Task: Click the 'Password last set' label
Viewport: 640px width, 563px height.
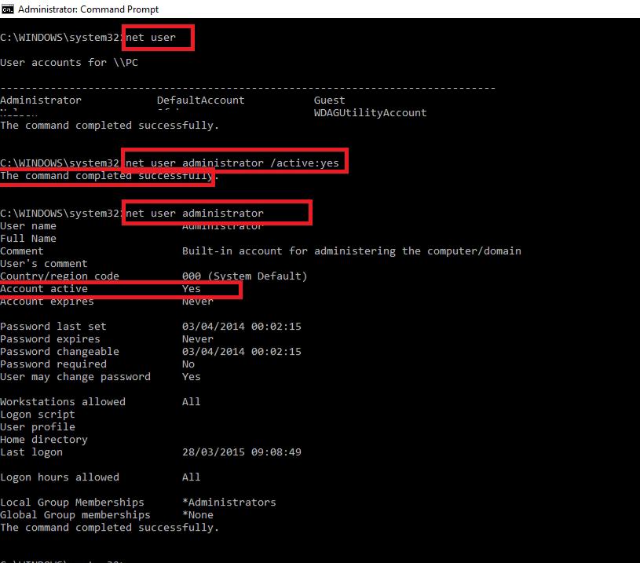Action: point(53,326)
